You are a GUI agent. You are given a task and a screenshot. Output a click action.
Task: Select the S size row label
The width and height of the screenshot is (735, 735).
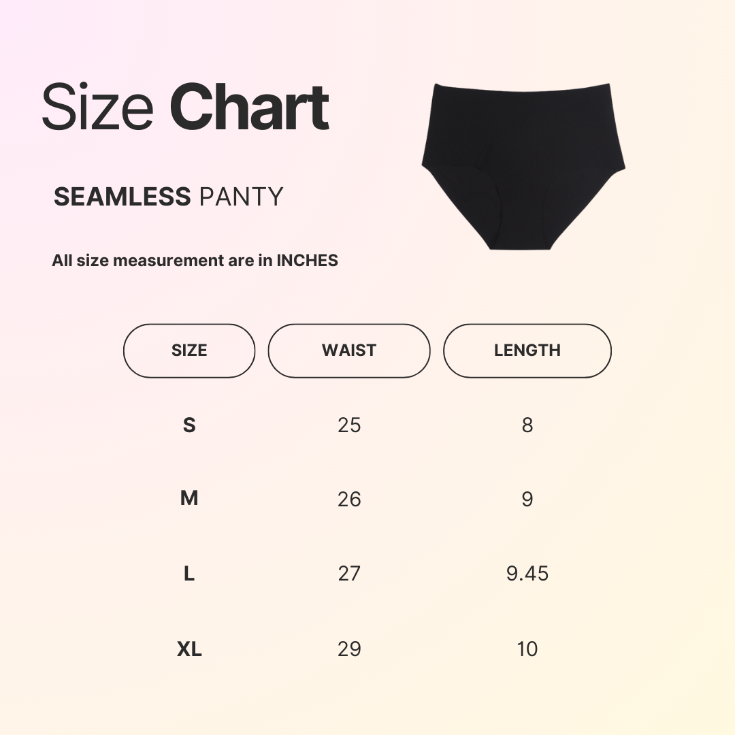[189, 425]
